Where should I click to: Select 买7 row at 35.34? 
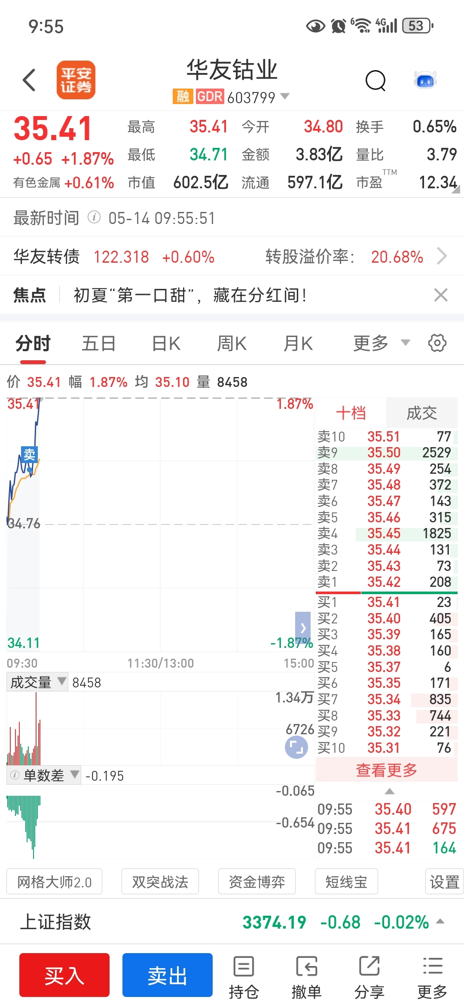tap(387, 699)
